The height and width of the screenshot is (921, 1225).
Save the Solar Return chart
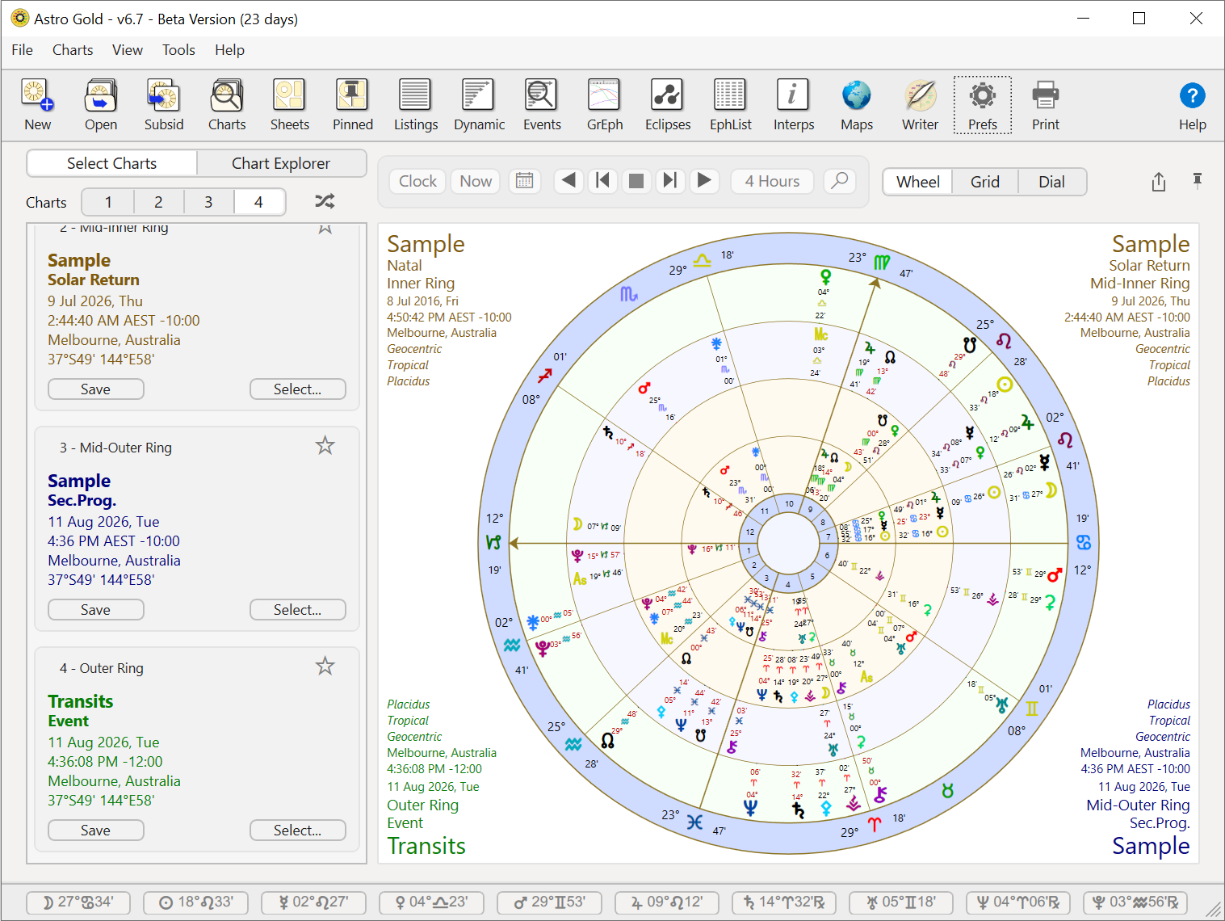(96, 389)
